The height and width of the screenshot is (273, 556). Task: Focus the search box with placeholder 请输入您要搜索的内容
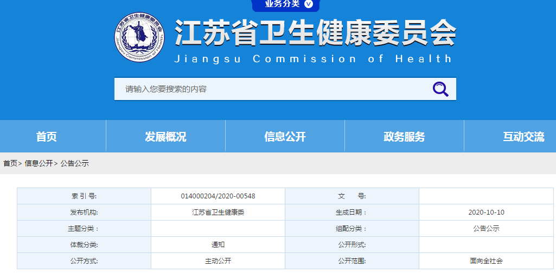(271, 89)
